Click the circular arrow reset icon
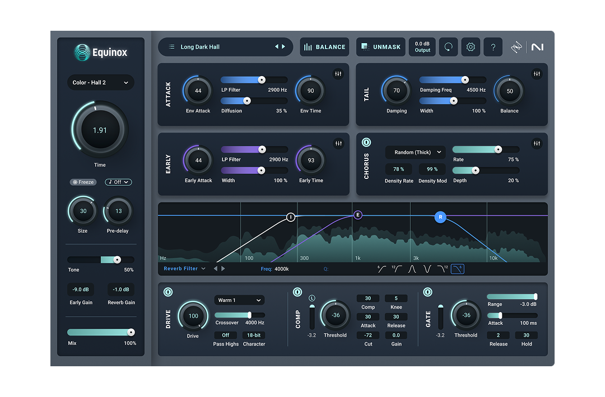Screen dimensions: 605x397 (448, 48)
